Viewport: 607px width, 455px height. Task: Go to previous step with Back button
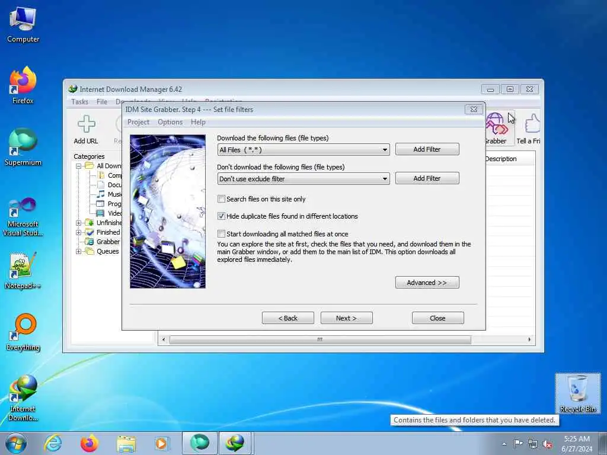(x=287, y=318)
